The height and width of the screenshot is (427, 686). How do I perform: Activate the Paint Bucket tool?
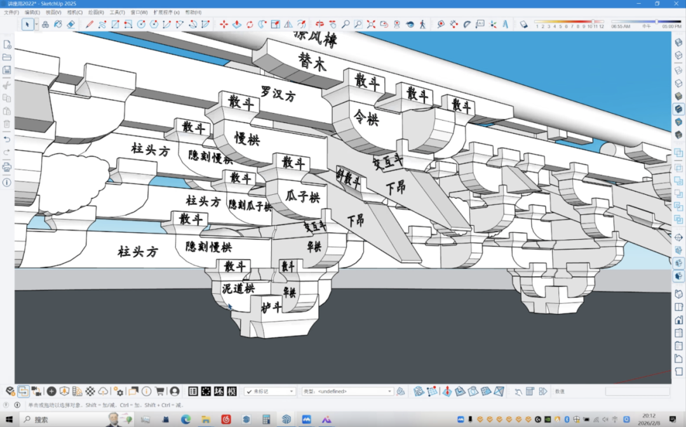pos(58,25)
